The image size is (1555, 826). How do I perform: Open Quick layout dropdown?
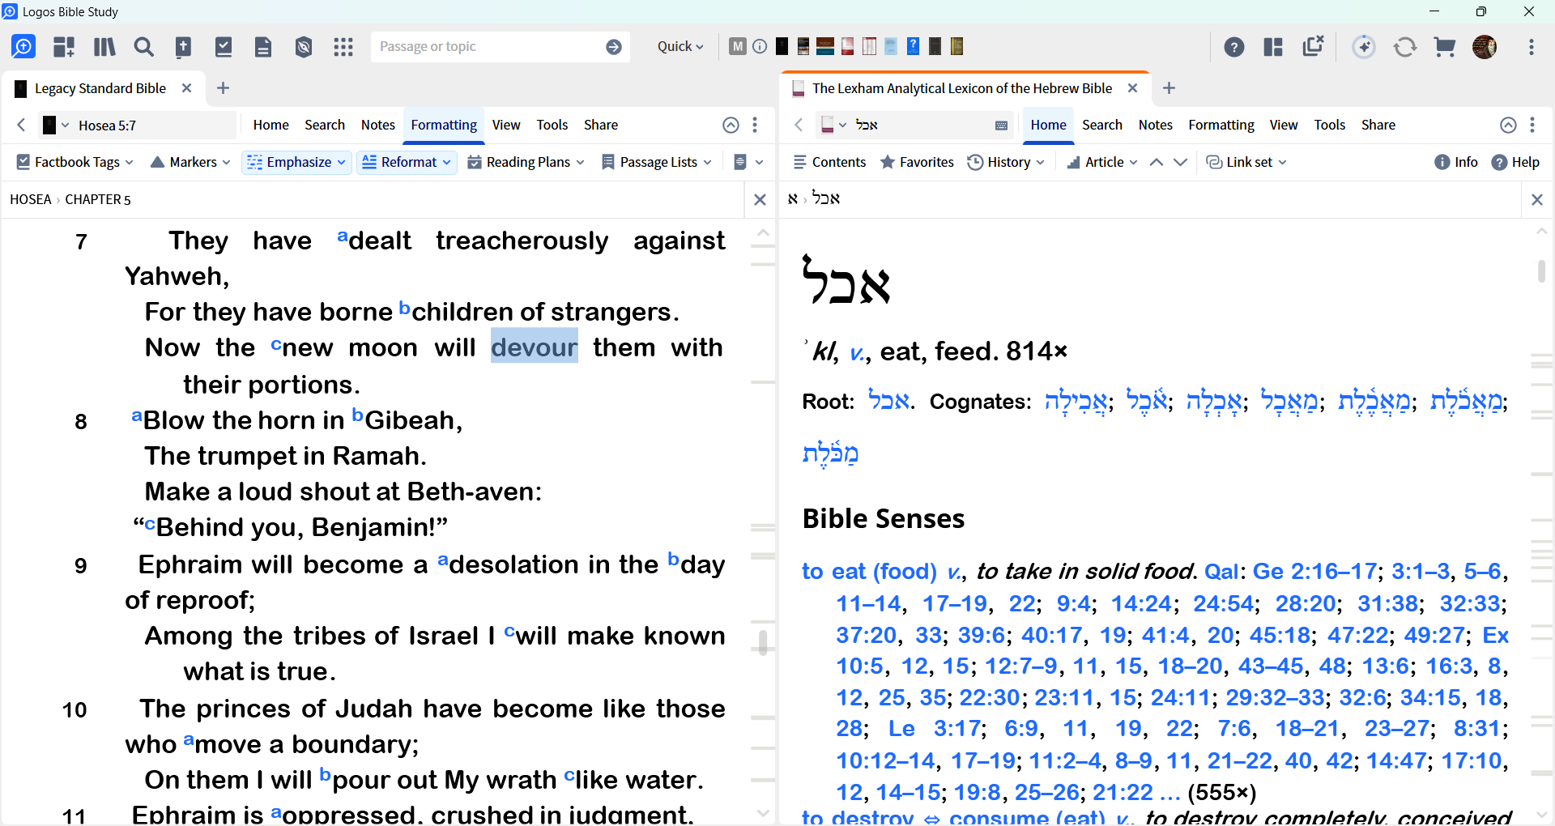pyautogui.click(x=680, y=47)
